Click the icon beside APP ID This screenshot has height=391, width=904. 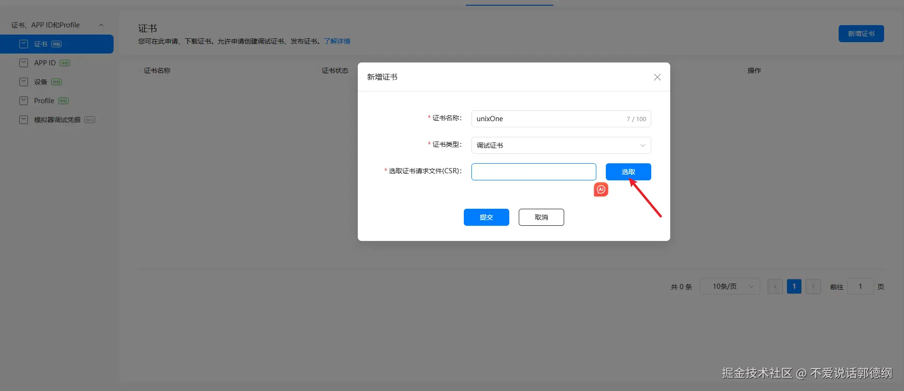pyautogui.click(x=24, y=63)
